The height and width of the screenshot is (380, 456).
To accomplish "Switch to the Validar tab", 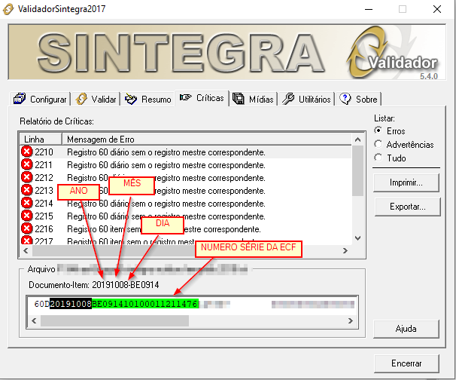I will coord(96,99).
